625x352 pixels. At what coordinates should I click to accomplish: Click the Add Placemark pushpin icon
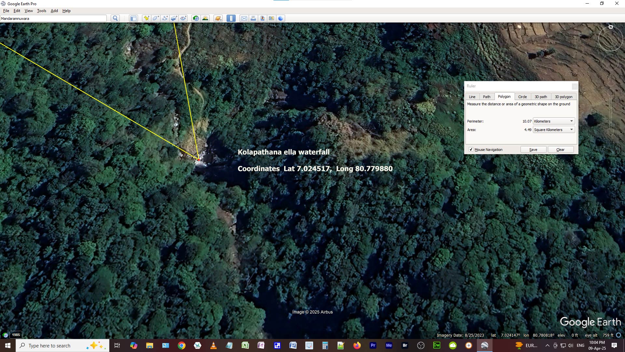coord(146,18)
